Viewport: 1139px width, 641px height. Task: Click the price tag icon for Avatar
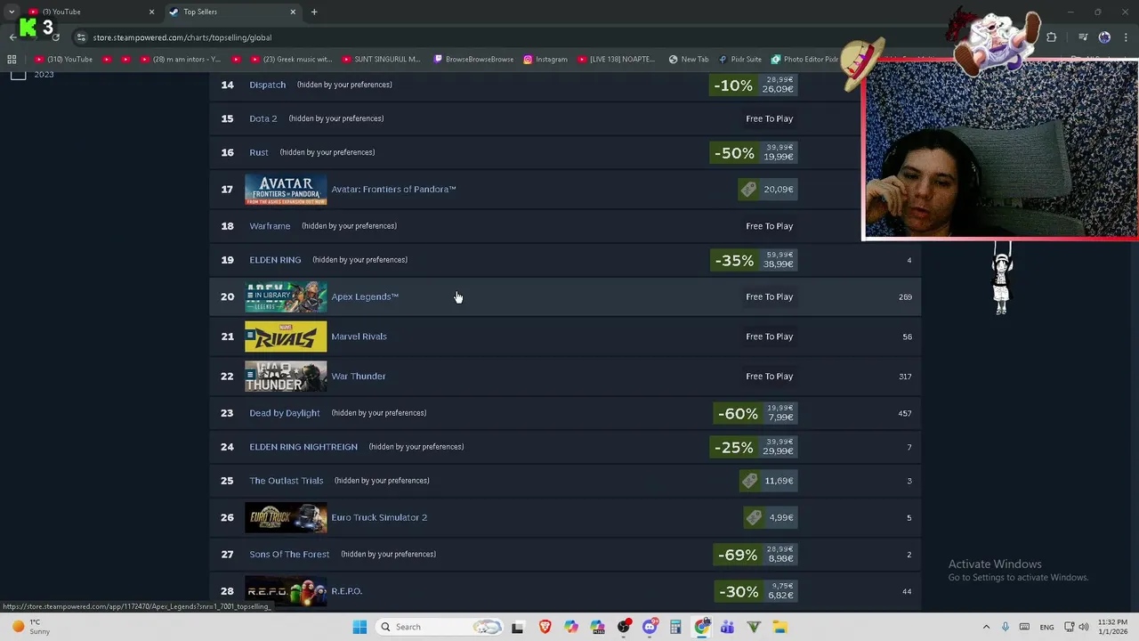(x=748, y=189)
